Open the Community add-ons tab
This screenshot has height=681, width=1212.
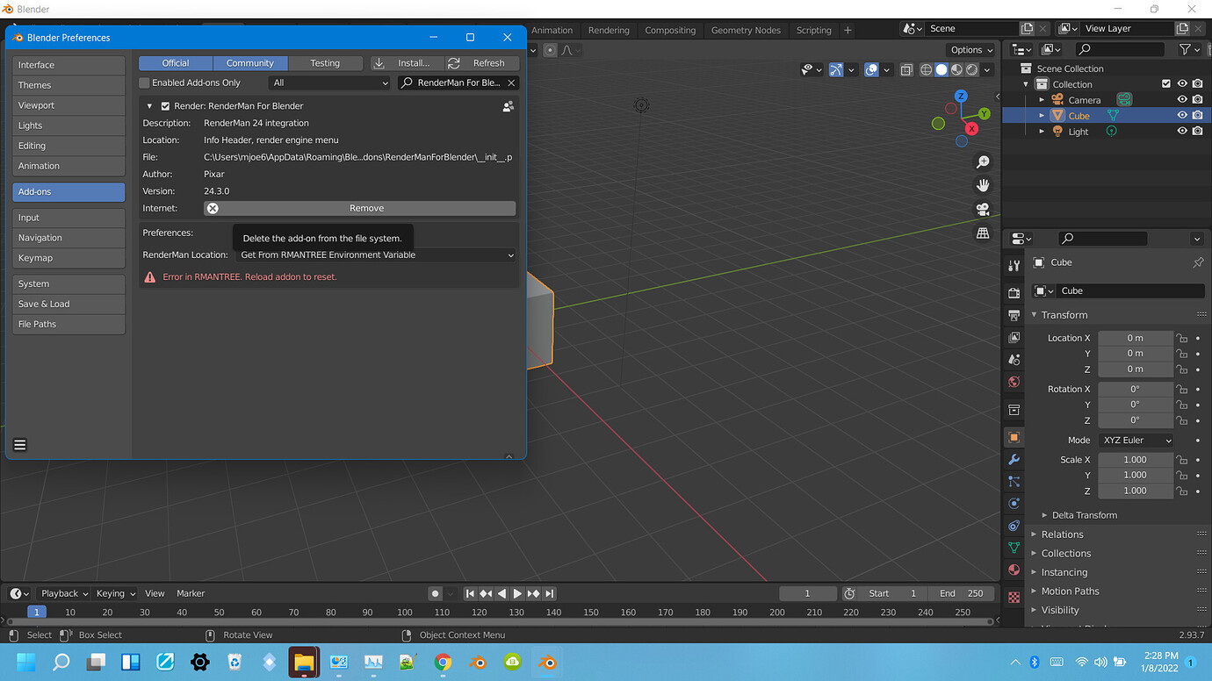pos(250,62)
